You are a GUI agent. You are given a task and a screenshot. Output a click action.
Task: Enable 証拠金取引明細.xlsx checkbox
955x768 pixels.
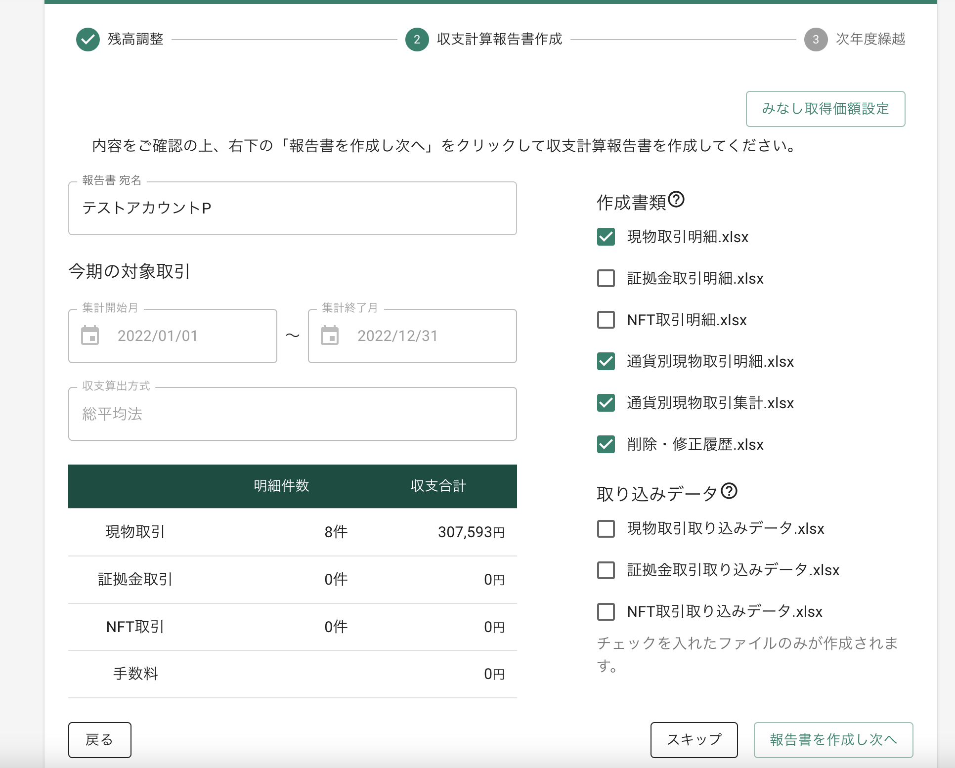[x=606, y=278]
